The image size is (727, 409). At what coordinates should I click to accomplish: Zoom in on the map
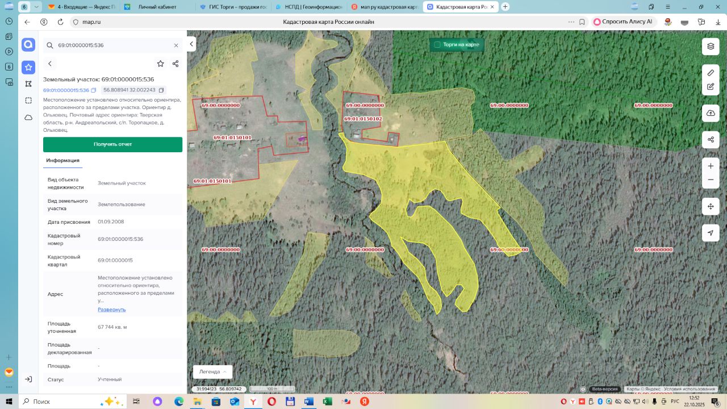(x=711, y=166)
